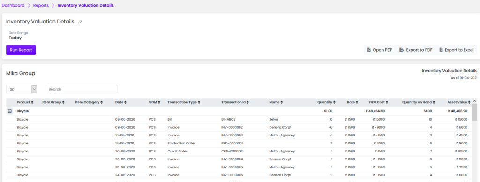The height and width of the screenshot is (182, 480).
Task: Open PDF using the toolbar icon
Action: click(369, 50)
